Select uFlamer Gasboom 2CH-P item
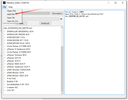This screenshot has height=100, width=128. click(x=18, y=67)
